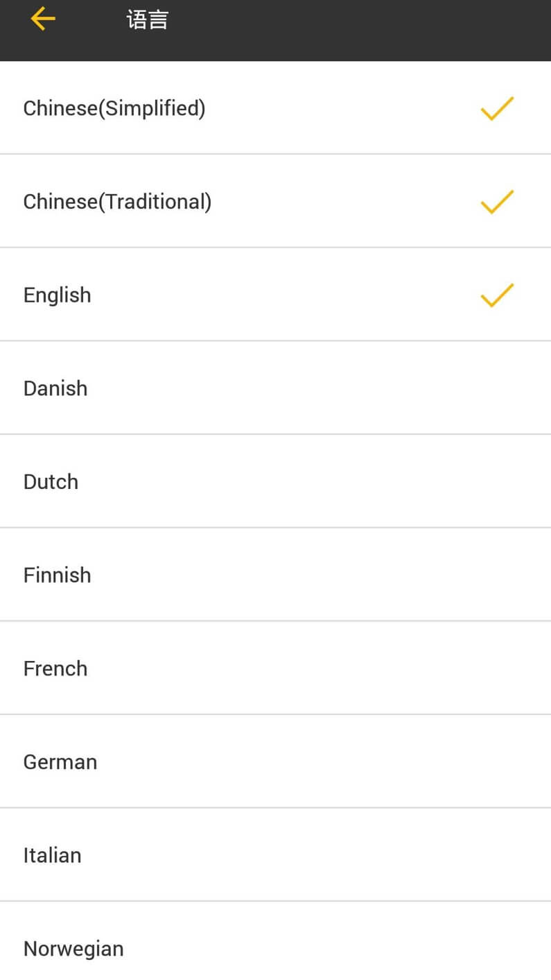
Task: Enable Dutch by tapping its row's right end
Action: click(x=497, y=481)
